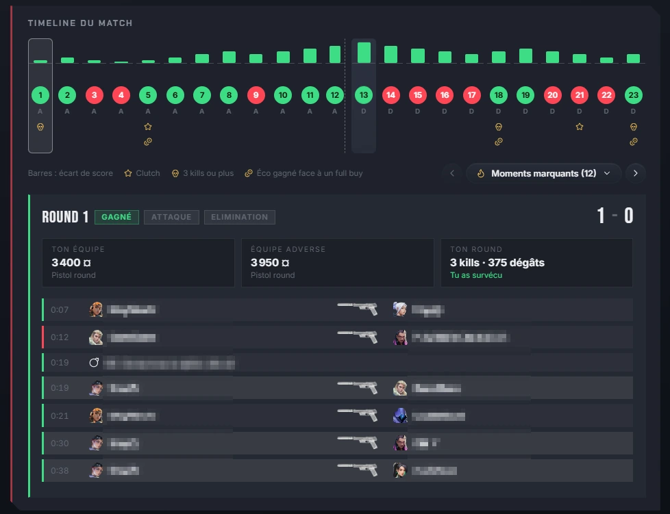
Task: Click the killer agent portrait at 0:38
Action: tap(96, 470)
